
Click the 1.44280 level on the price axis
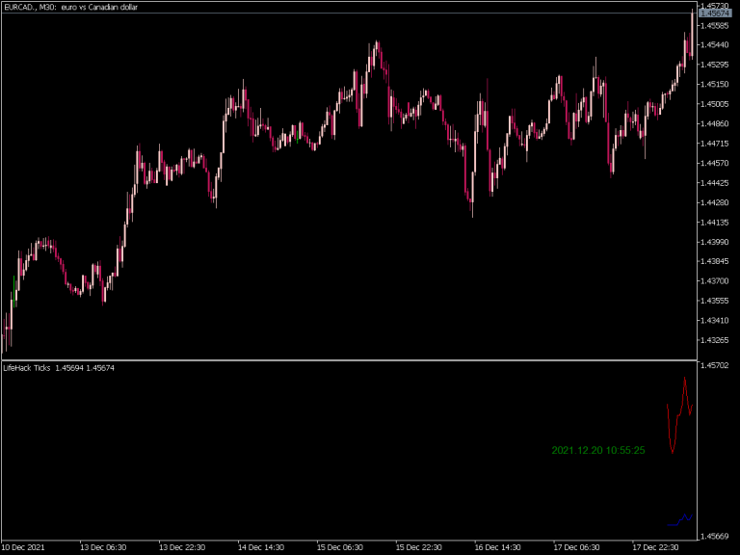coord(717,202)
